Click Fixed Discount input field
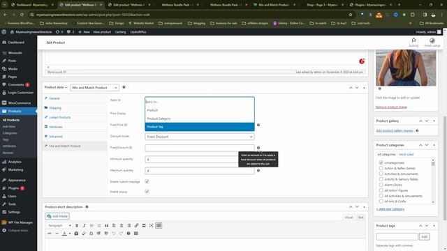The image size is (447, 251). tap(200, 148)
